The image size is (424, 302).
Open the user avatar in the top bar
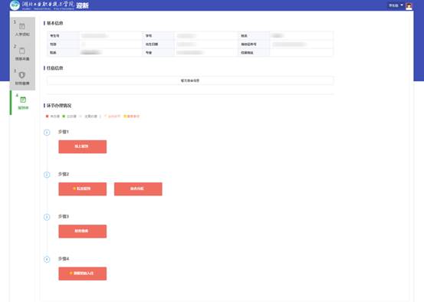pos(409,6)
